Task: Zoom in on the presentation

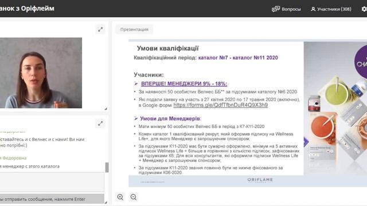Action: tap(120, 197)
